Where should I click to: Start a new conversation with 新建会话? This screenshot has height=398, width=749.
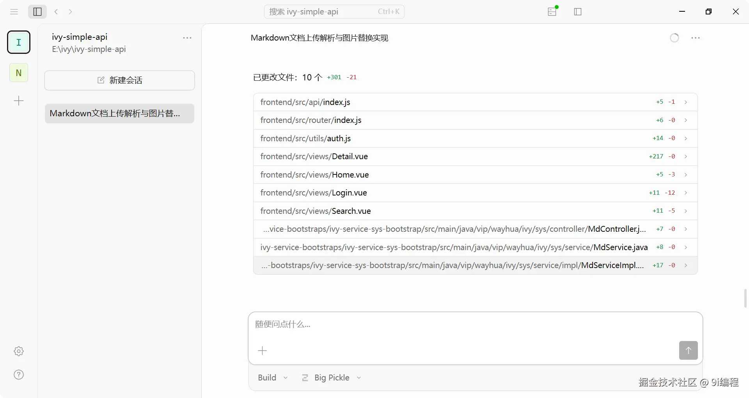click(119, 80)
